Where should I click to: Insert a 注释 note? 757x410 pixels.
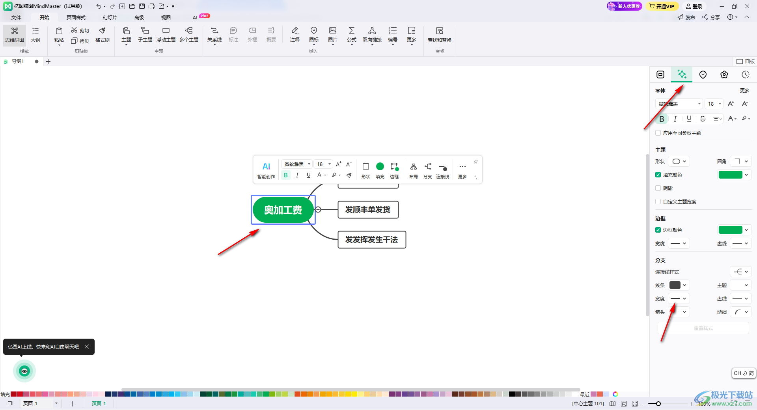295,35
